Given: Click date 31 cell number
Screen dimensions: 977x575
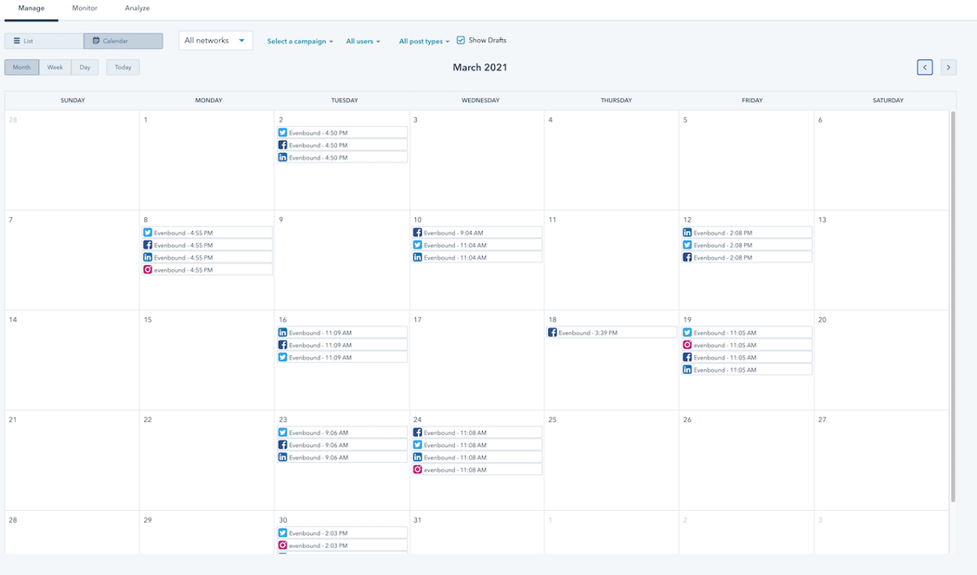Looking at the screenshot, I should pyautogui.click(x=418, y=520).
